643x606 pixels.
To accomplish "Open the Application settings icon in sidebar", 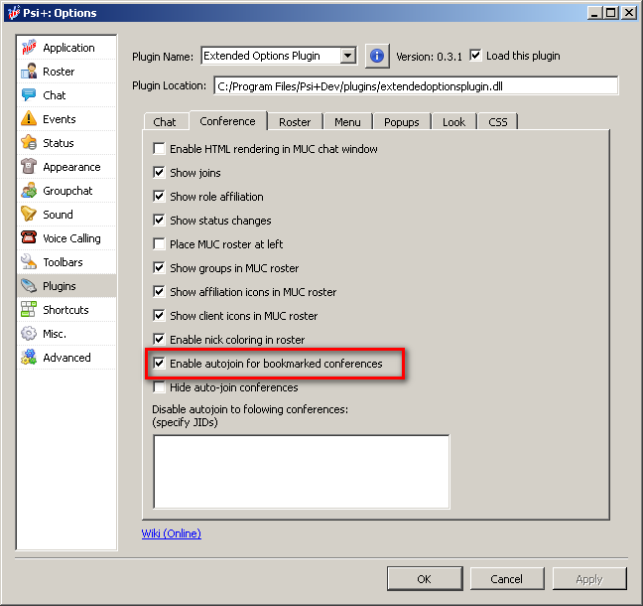I will point(29,48).
